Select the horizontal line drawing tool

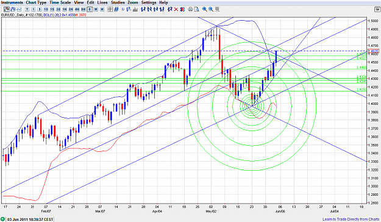coord(156,9)
